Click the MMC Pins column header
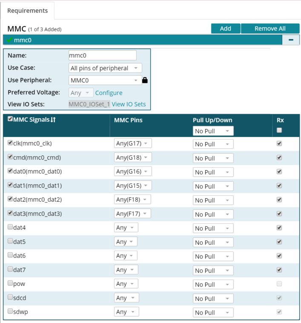 pos(128,120)
